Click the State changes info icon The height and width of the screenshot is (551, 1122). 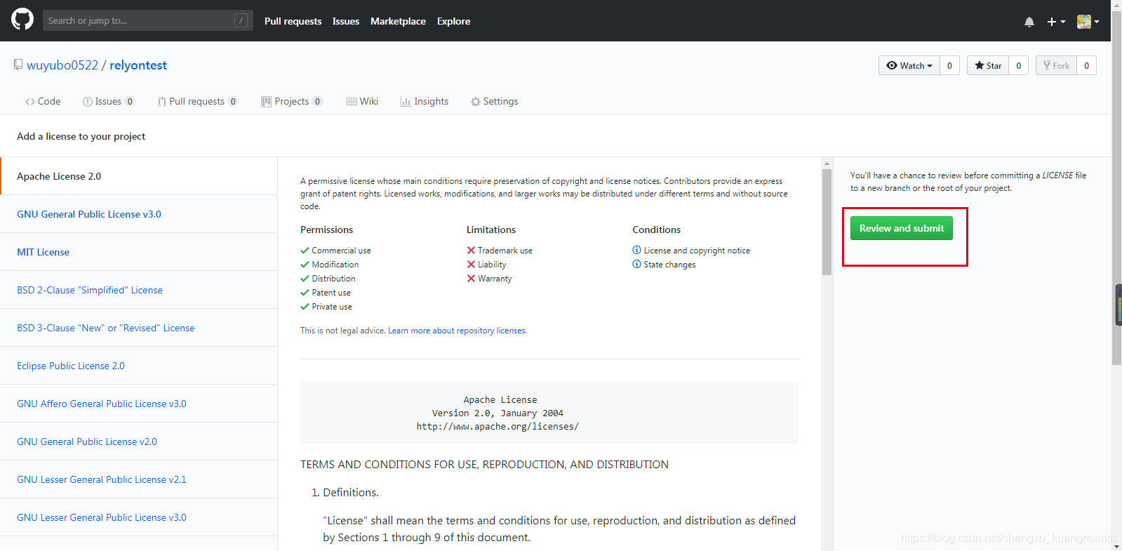[636, 264]
